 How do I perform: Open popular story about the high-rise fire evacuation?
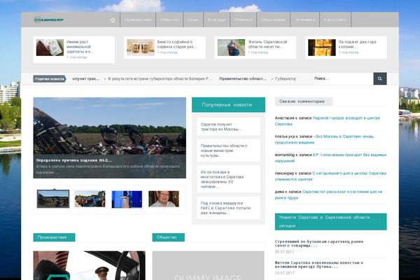click(228, 179)
